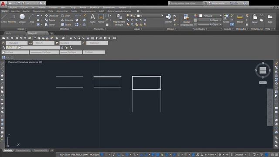The width and height of the screenshot is (279, 157).
Task: Expand the Capas panel dropdown
Action: (138, 29)
